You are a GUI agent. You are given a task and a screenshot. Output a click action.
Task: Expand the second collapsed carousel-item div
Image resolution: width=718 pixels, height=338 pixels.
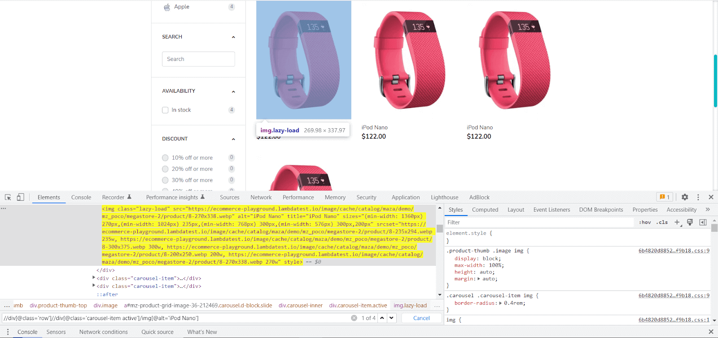click(x=94, y=286)
